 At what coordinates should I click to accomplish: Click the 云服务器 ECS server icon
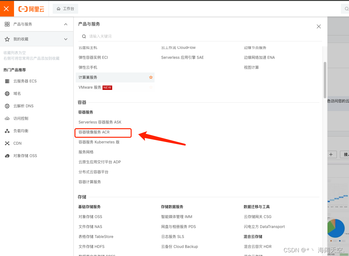click(x=7, y=81)
